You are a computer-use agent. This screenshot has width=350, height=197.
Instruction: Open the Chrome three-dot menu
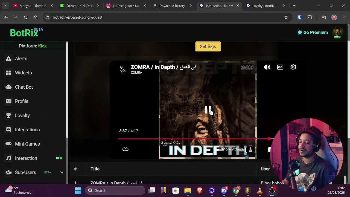343,17
